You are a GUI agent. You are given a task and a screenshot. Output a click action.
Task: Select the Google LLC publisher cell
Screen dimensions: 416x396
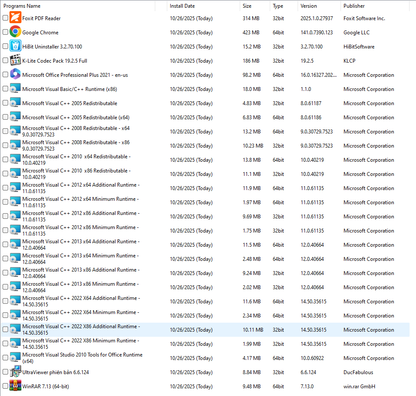(356, 32)
